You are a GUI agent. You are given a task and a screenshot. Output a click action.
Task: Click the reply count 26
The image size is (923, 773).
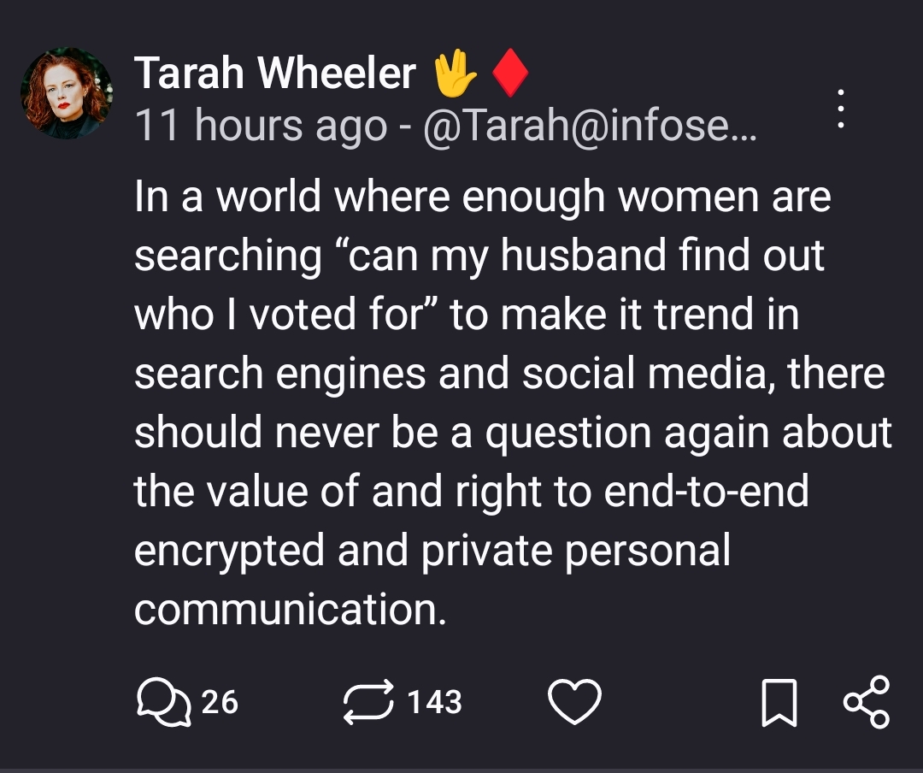(x=220, y=703)
